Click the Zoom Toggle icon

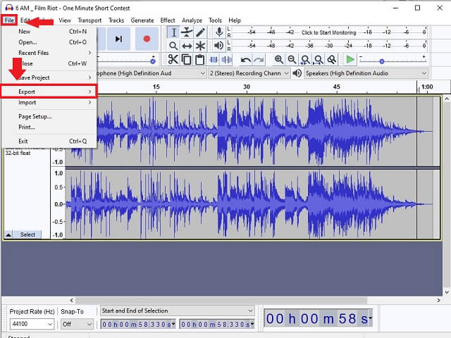pos(332,59)
